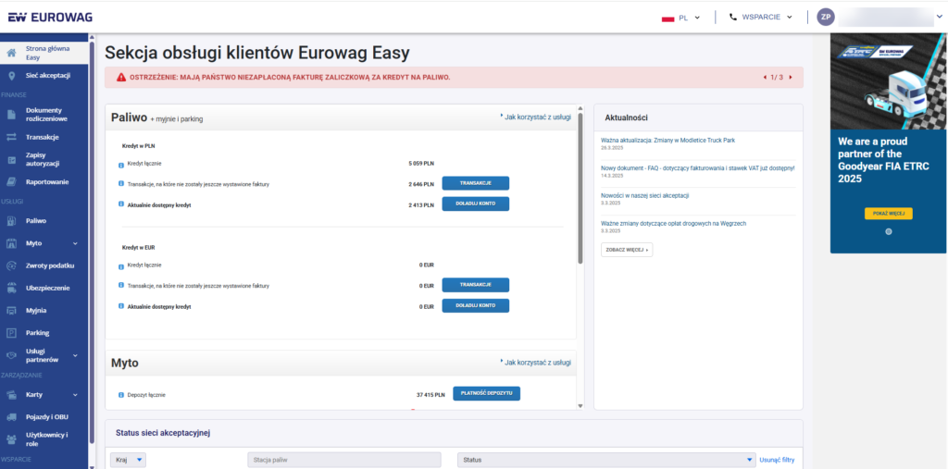
Task: Expand the Usługi partnerów submenu chevron
Action: pos(76,355)
